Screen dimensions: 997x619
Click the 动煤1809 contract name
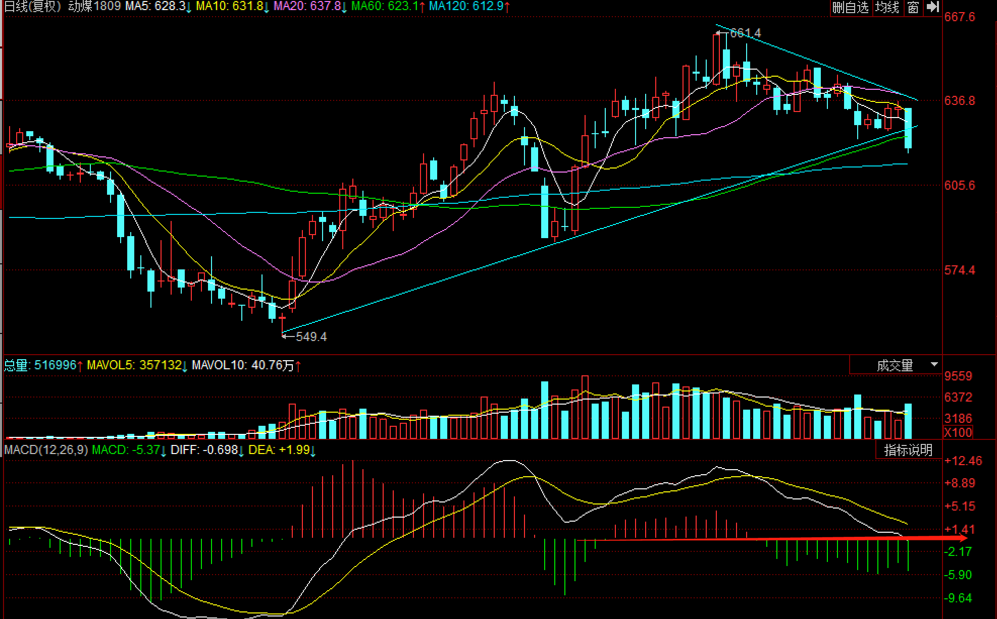pos(94,7)
